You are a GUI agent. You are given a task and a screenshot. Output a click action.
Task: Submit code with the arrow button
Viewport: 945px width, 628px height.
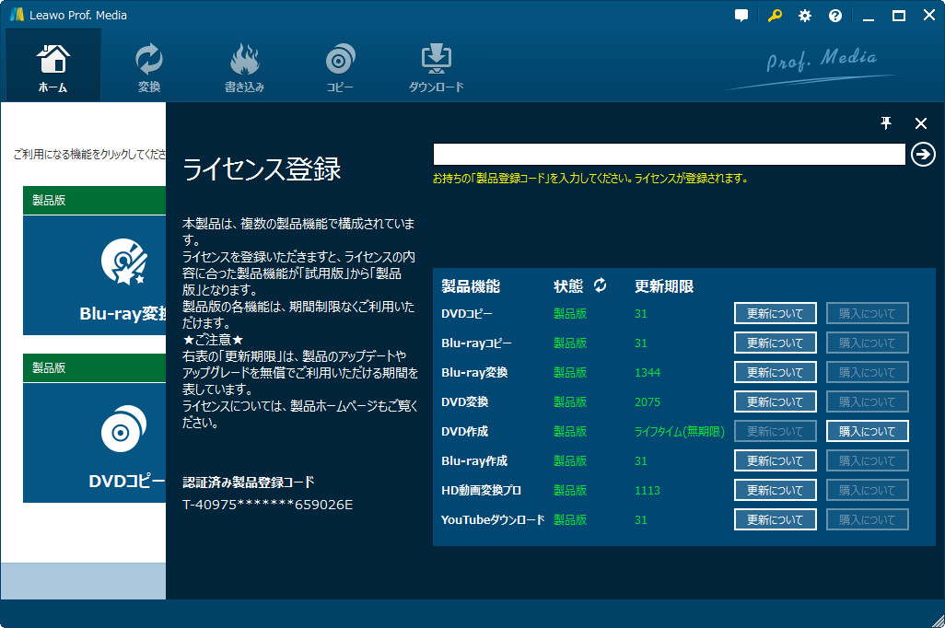(x=922, y=154)
